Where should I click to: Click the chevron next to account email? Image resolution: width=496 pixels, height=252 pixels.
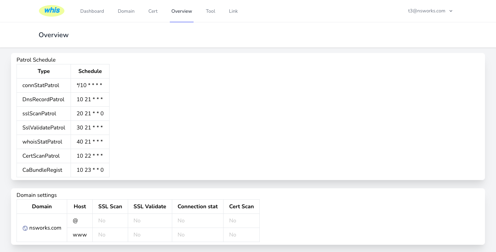(451, 11)
